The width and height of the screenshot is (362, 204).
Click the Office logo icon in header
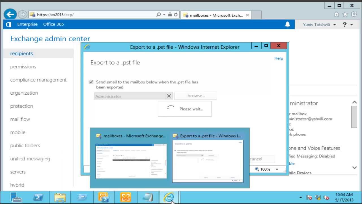pyautogui.click(x=8, y=24)
